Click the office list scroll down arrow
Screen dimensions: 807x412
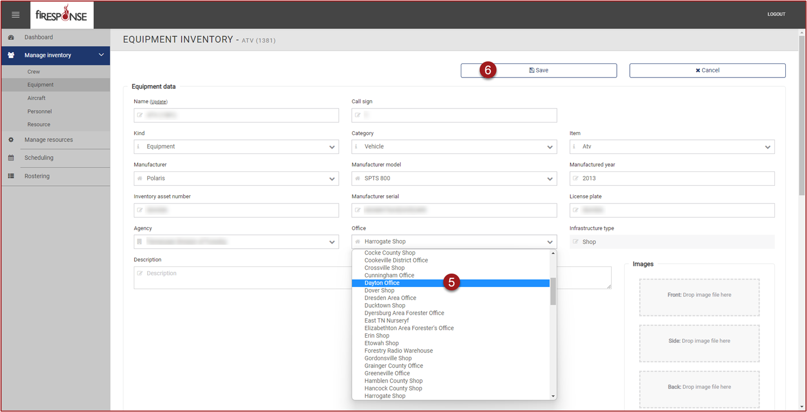coord(553,396)
